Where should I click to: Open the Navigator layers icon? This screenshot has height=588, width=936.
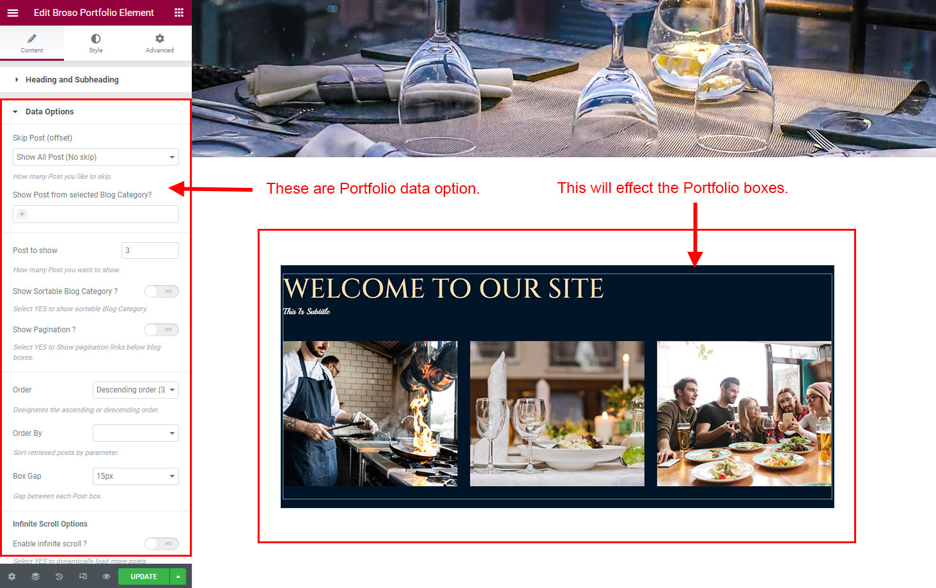[x=35, y=576]
